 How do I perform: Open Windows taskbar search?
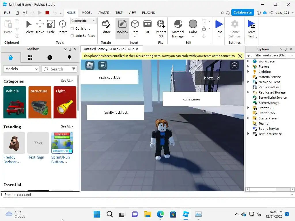[109, 214]
